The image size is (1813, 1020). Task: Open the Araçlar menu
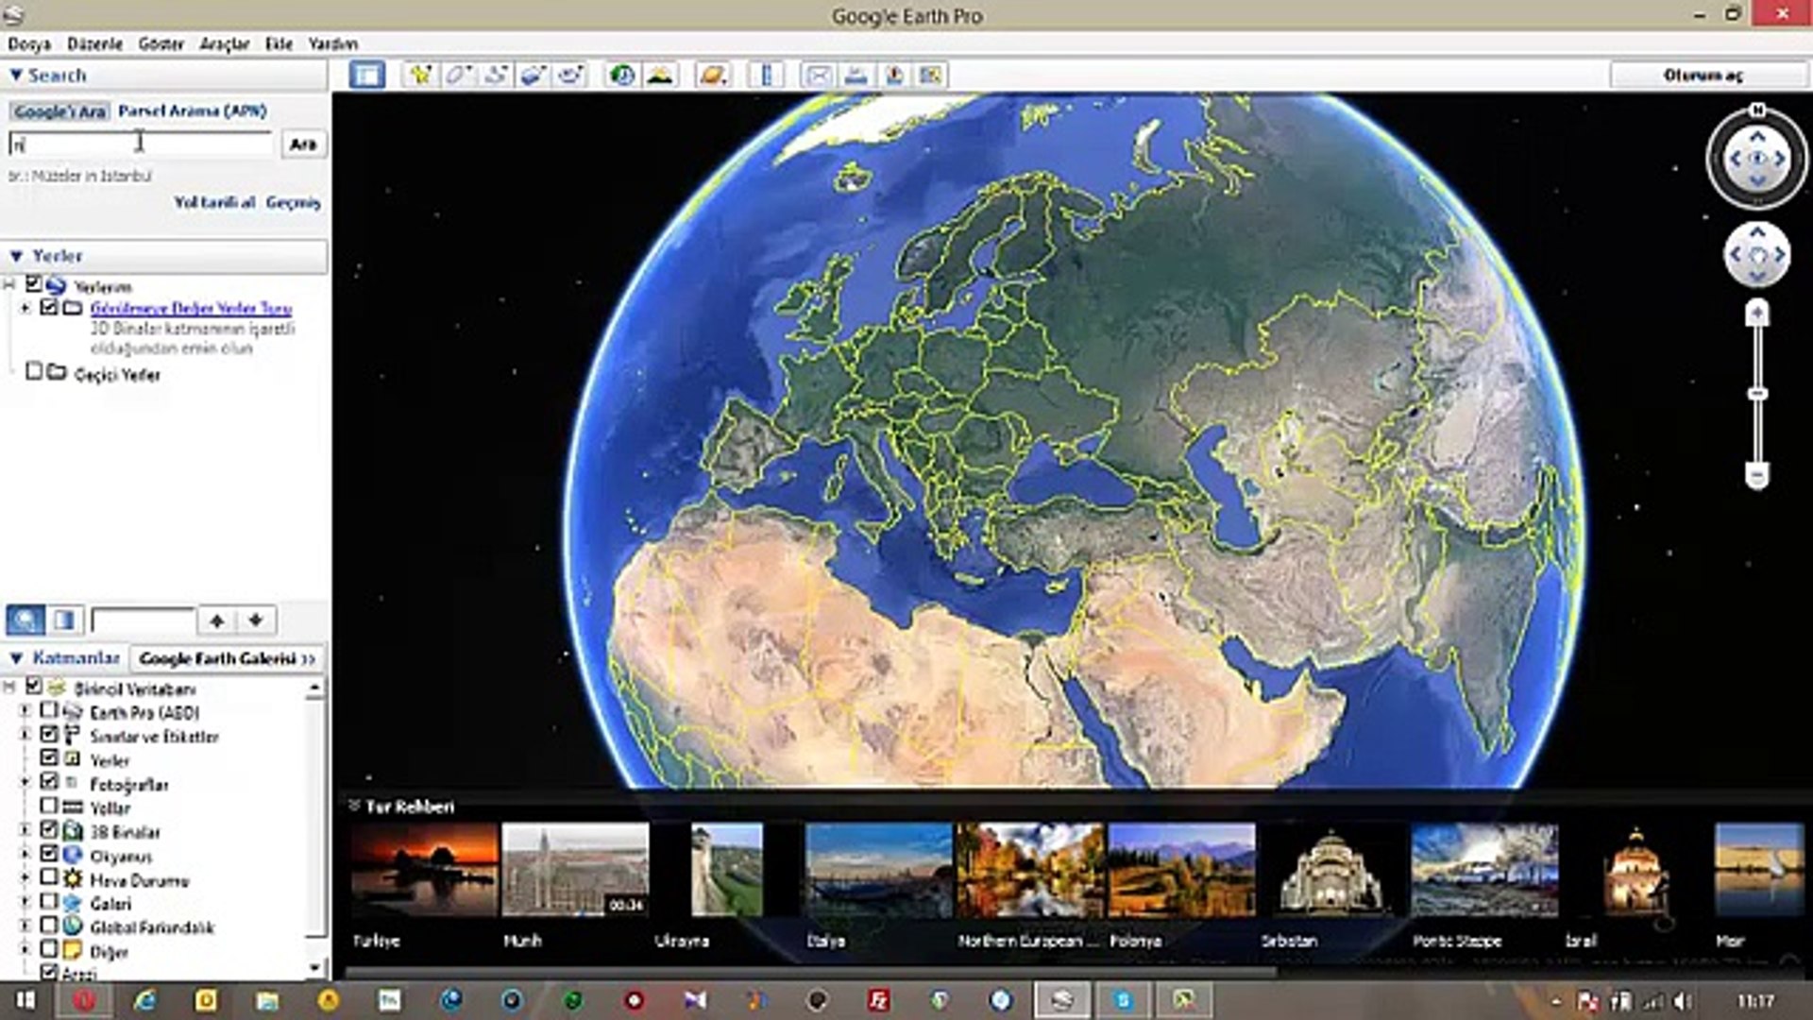point(224,43)
